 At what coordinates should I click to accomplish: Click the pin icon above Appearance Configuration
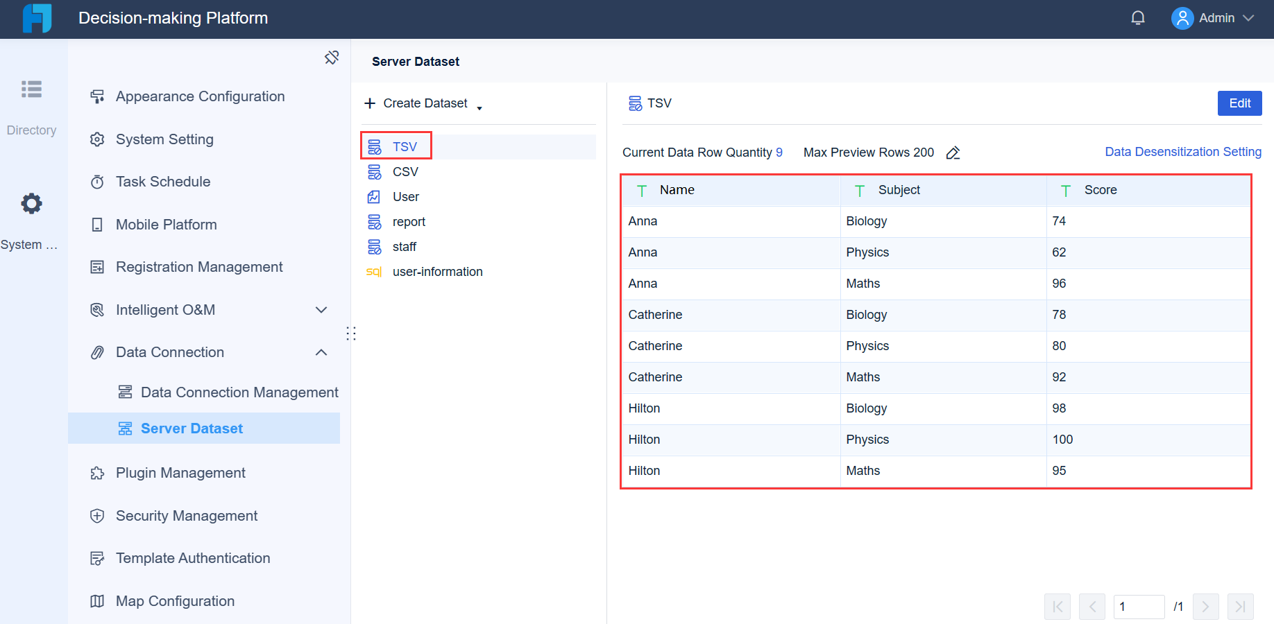[332, 58]
